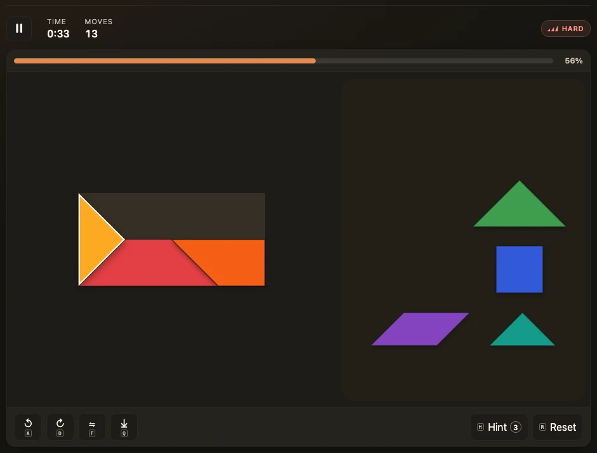This screenshot has width=597, height=453.
Task: Click the flip piece icon (F)
Action: [x=91, y=427]
